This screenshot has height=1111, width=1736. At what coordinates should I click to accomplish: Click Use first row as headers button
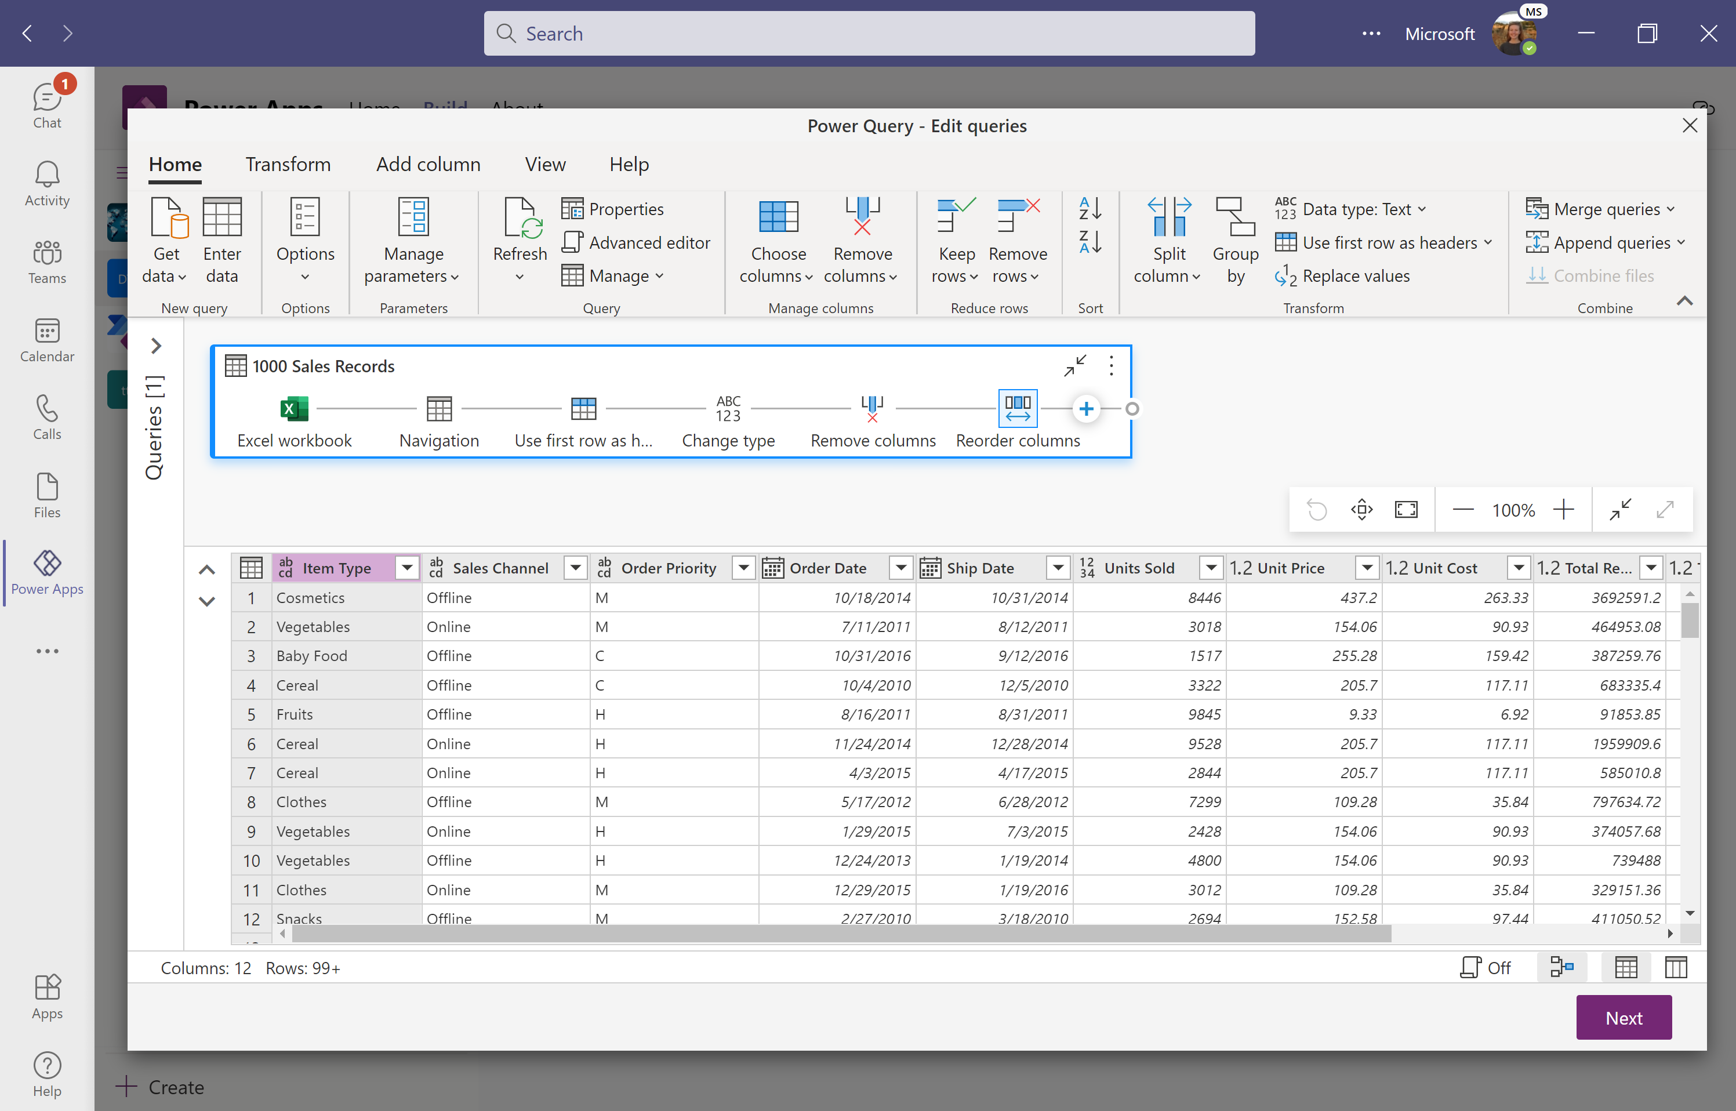tap(1379, 242)
